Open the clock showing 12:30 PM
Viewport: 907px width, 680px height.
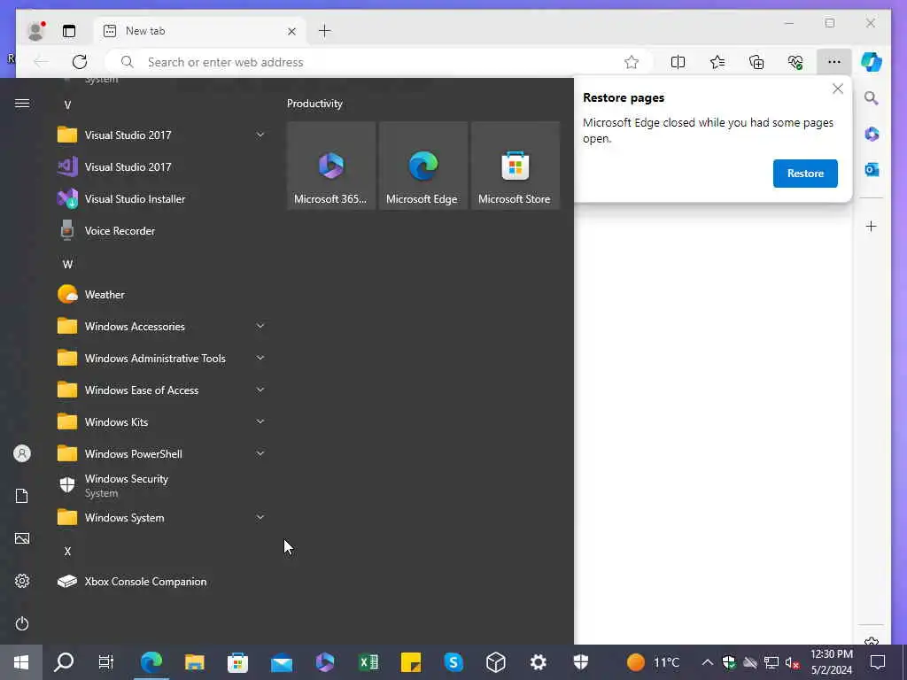(x=831, y=662)
